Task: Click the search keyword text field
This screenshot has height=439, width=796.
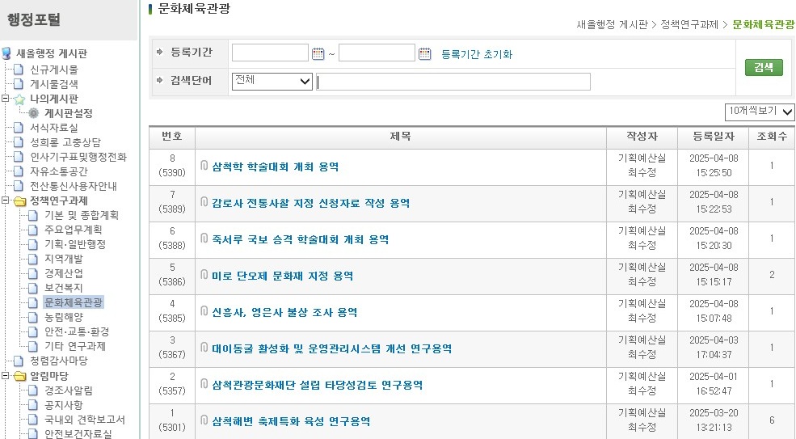Action: (x=453, y=82)
